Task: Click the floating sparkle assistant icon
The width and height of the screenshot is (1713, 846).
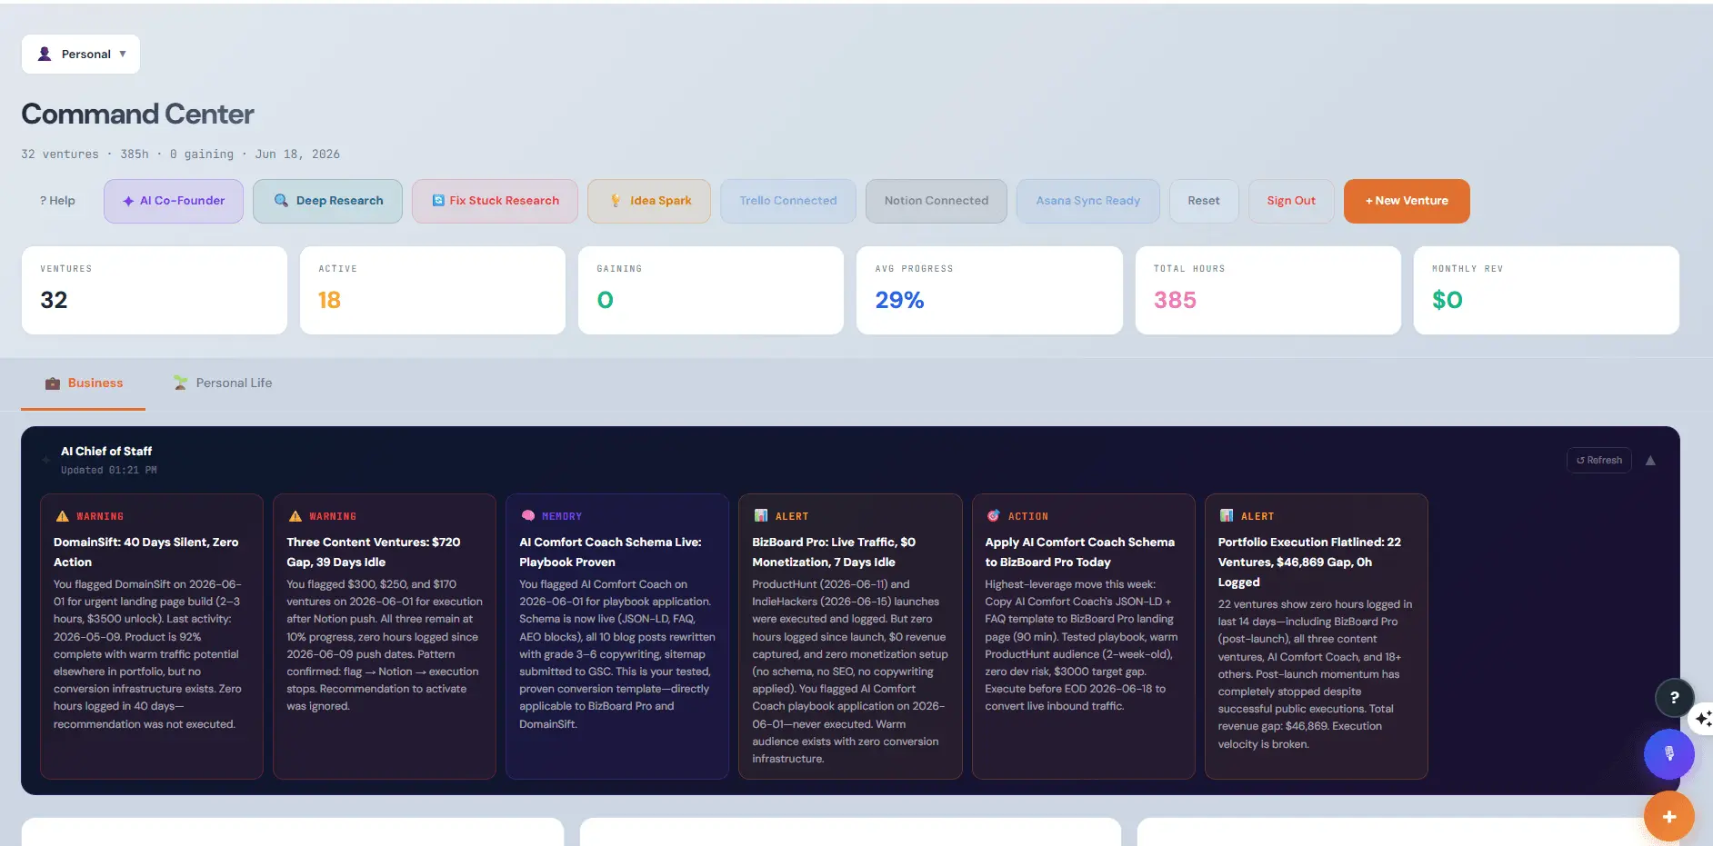Action: 1702,719
